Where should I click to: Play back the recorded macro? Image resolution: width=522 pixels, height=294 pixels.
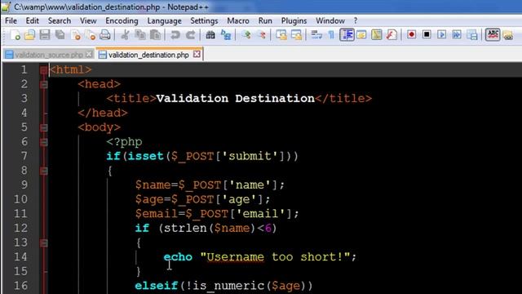point(442,34)
